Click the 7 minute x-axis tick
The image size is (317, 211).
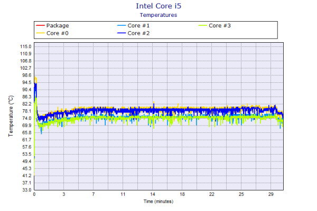tap(94, 195)
